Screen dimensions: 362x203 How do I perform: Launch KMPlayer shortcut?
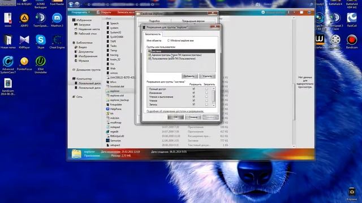[24, 42]
